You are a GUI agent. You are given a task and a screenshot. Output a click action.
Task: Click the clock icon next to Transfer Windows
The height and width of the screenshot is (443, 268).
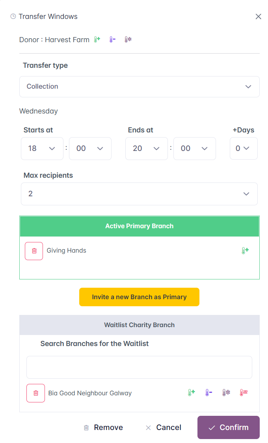tap(13, 17)
